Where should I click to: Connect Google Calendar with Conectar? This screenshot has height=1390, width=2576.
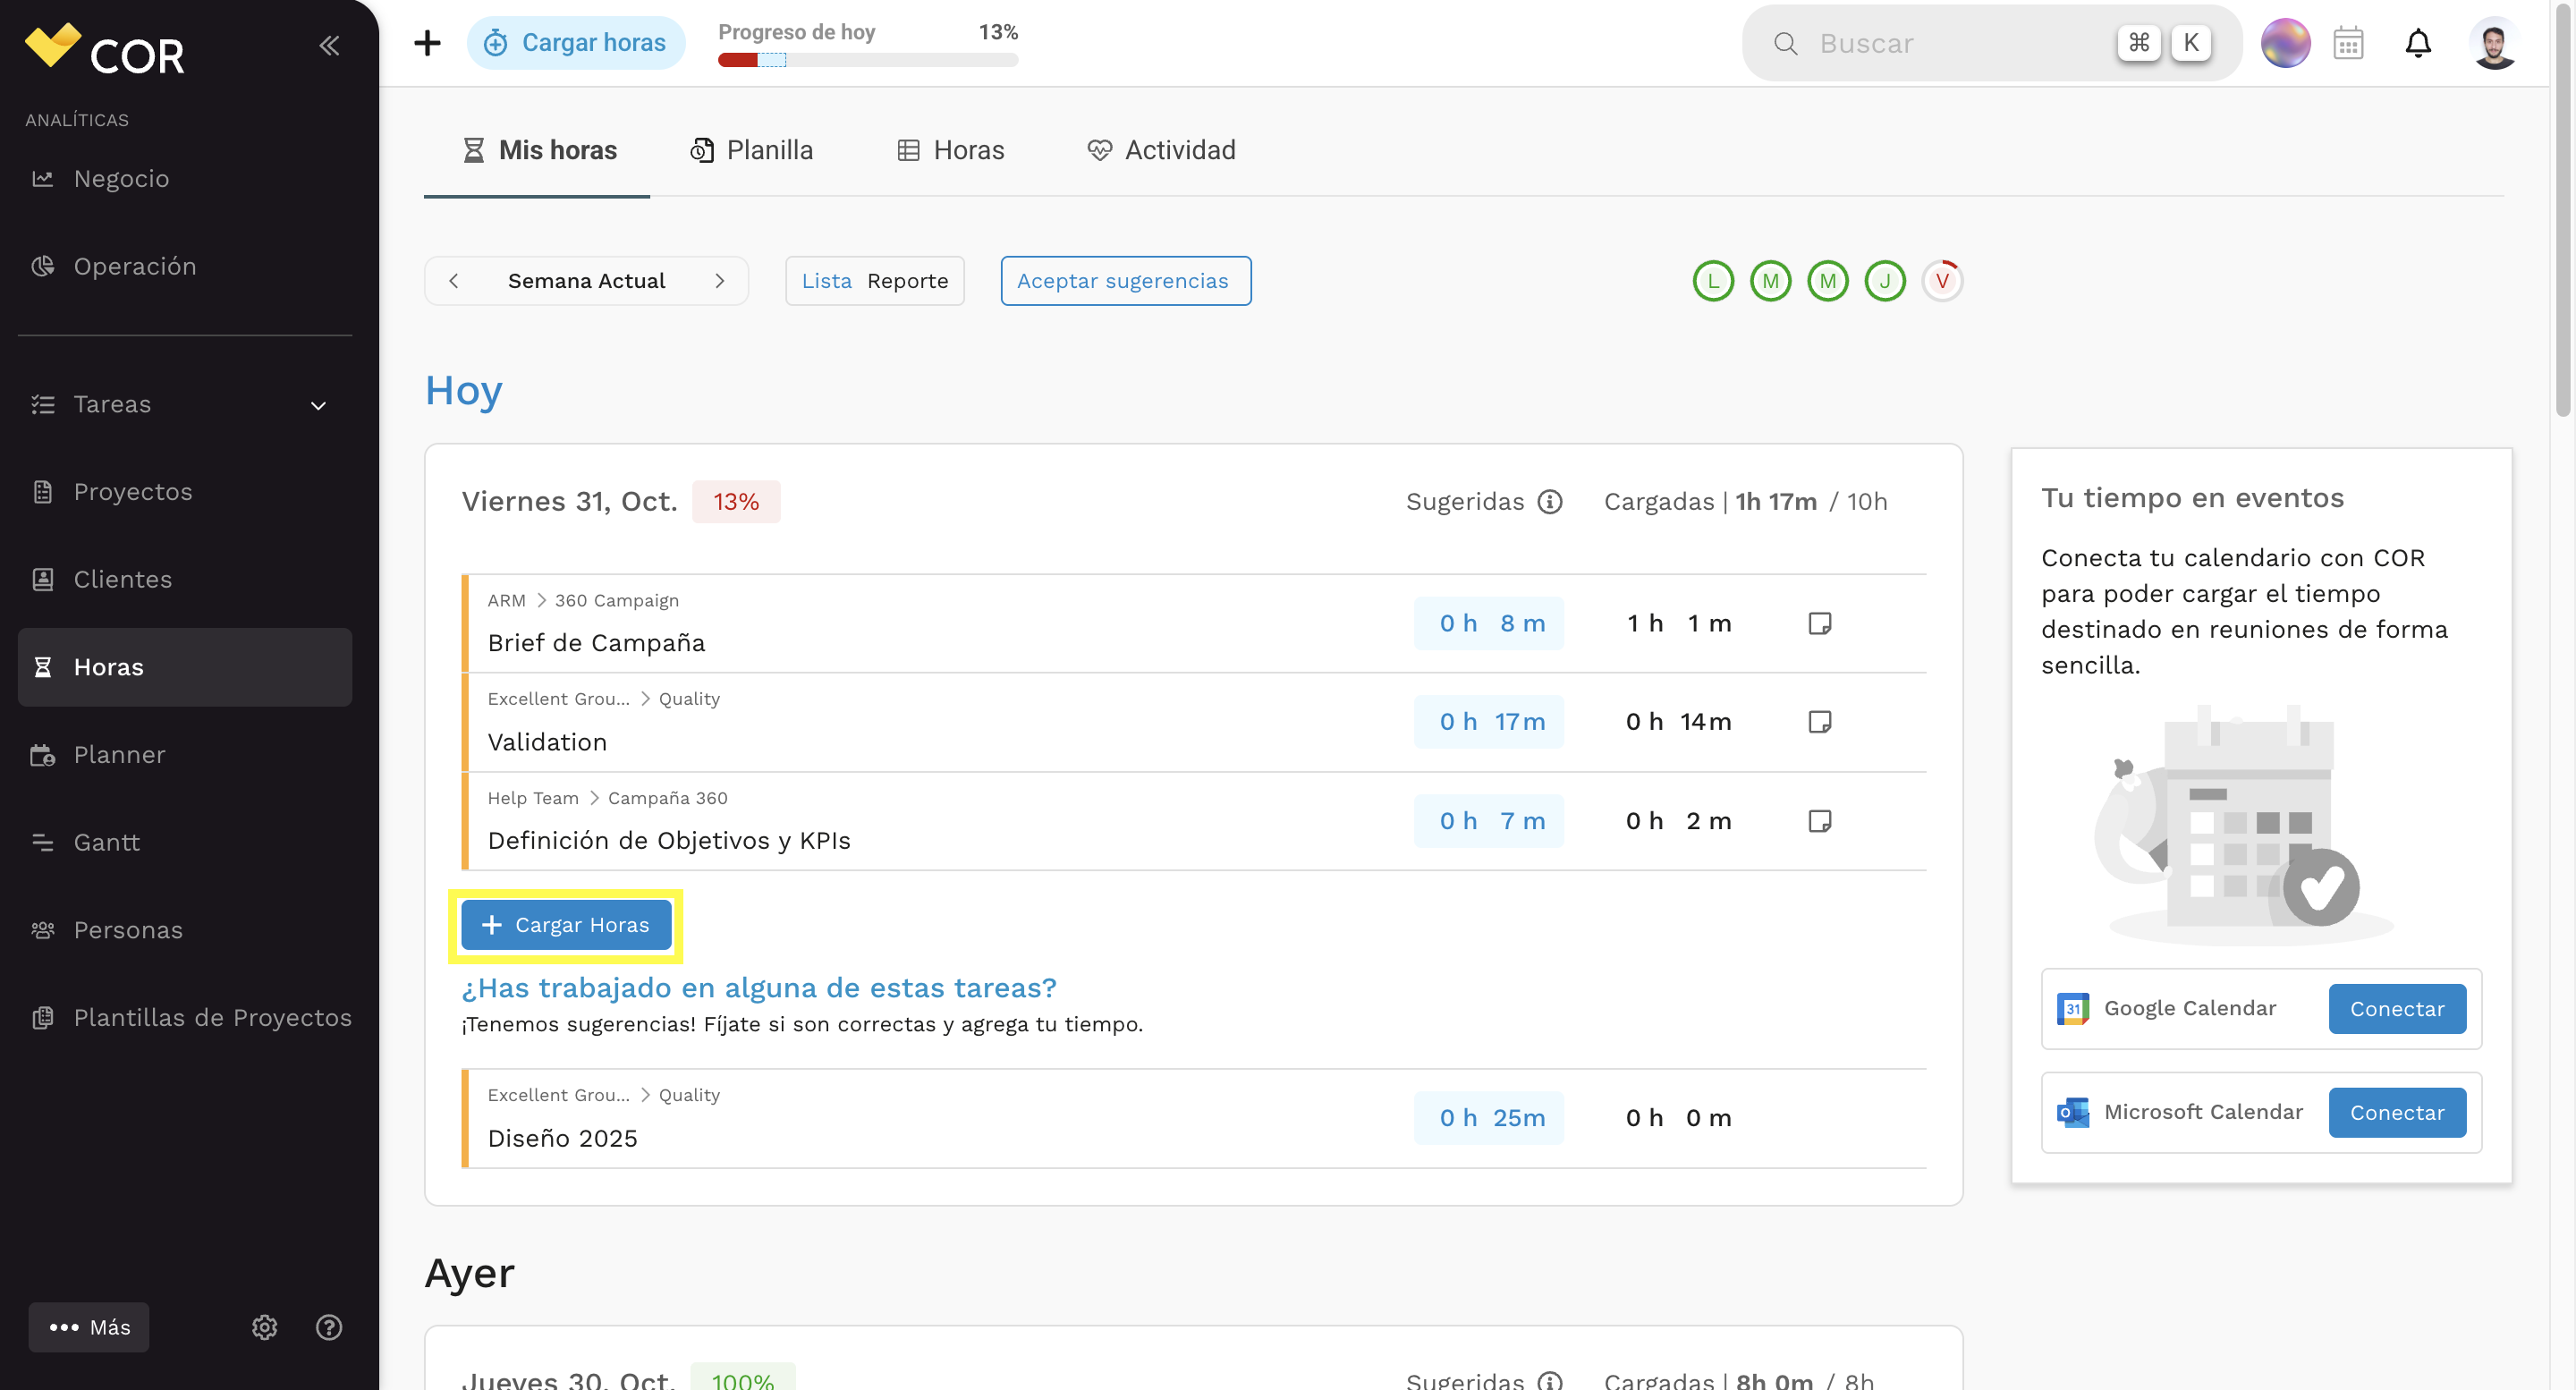pyautogui.click(x=2397, y=1009)
